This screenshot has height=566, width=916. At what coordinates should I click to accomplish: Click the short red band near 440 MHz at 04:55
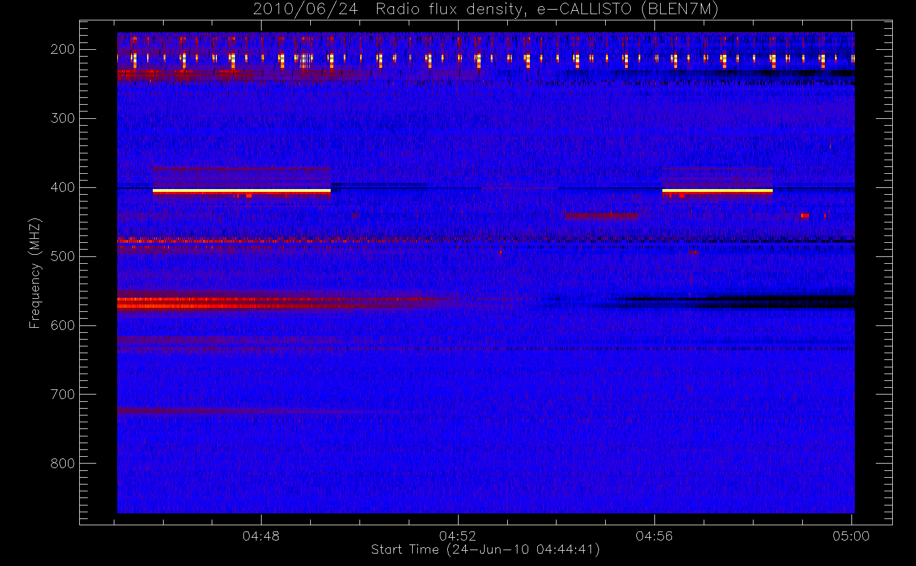pos(601,216)
